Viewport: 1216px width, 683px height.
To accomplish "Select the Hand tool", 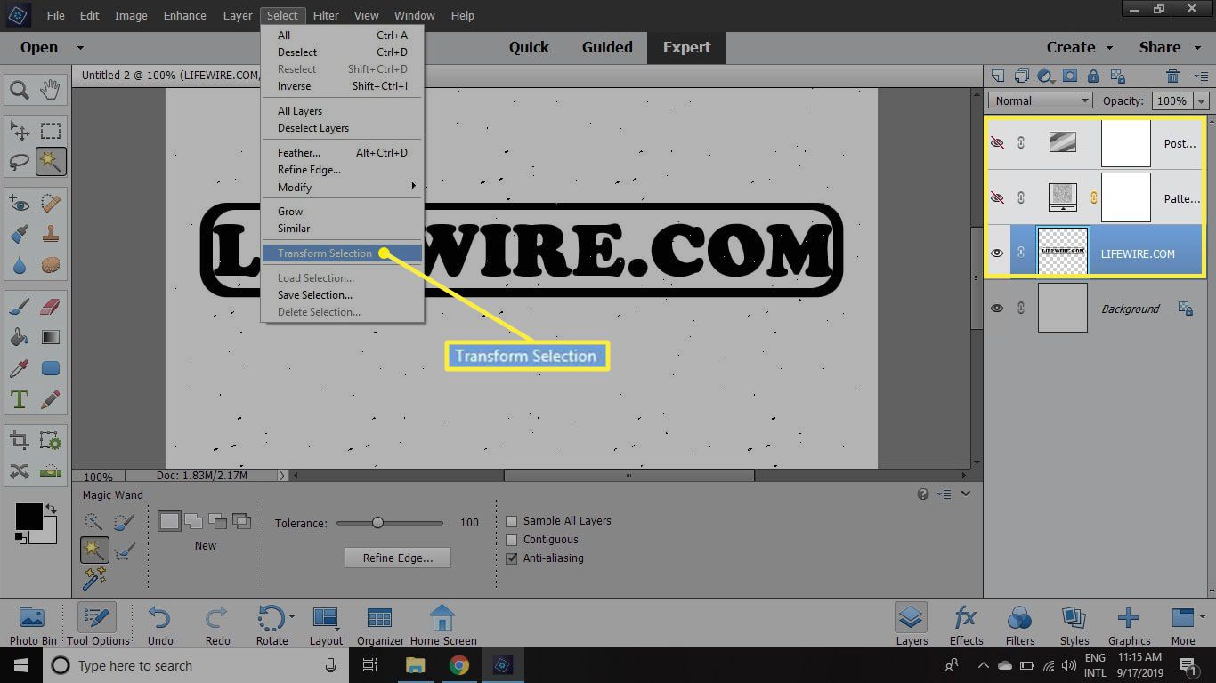I will pyautogui.click(x=51, y=89).
